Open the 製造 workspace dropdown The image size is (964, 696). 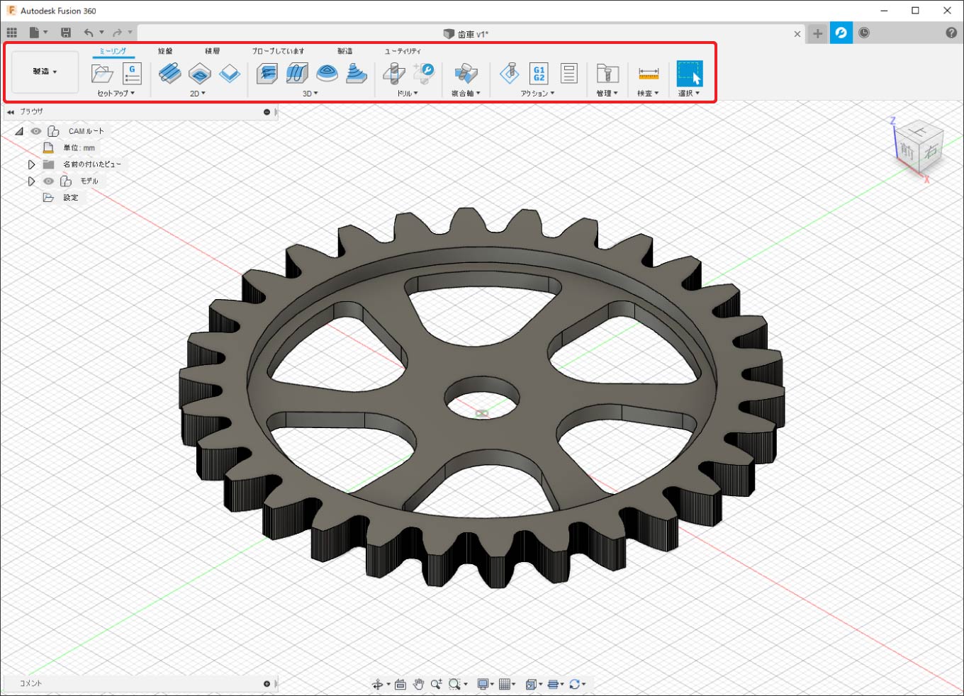[45, 72]
